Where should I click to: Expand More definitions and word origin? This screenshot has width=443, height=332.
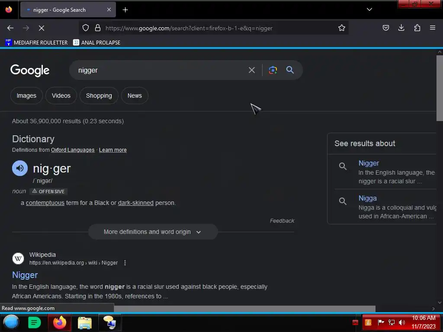click(153, 232)
